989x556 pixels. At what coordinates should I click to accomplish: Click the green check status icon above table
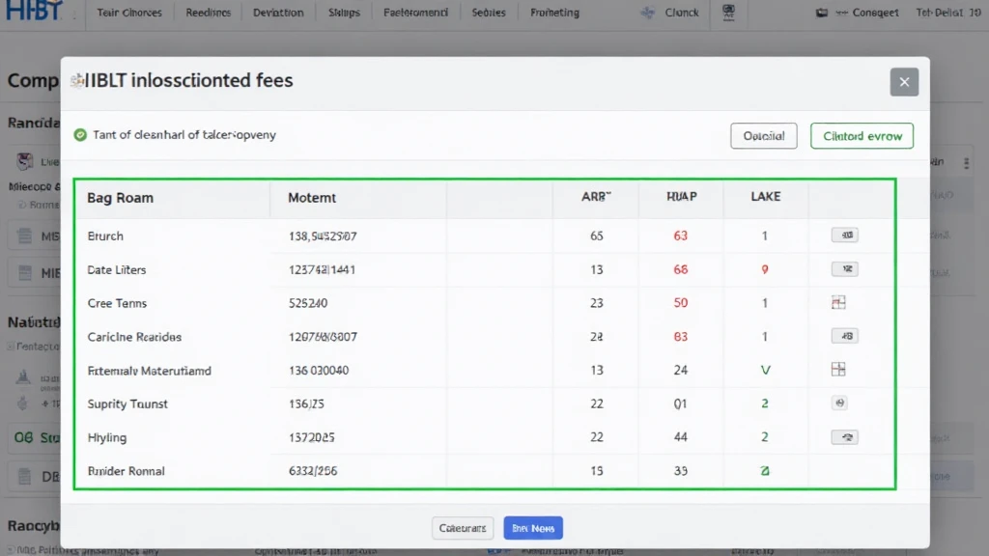pos(80,135)
